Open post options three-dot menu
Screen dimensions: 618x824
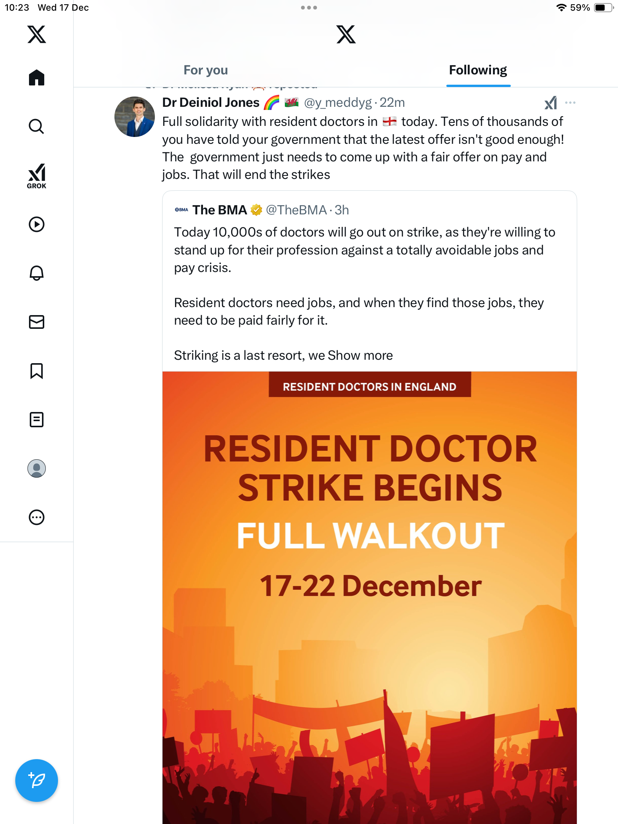click(x=570, y=103)
